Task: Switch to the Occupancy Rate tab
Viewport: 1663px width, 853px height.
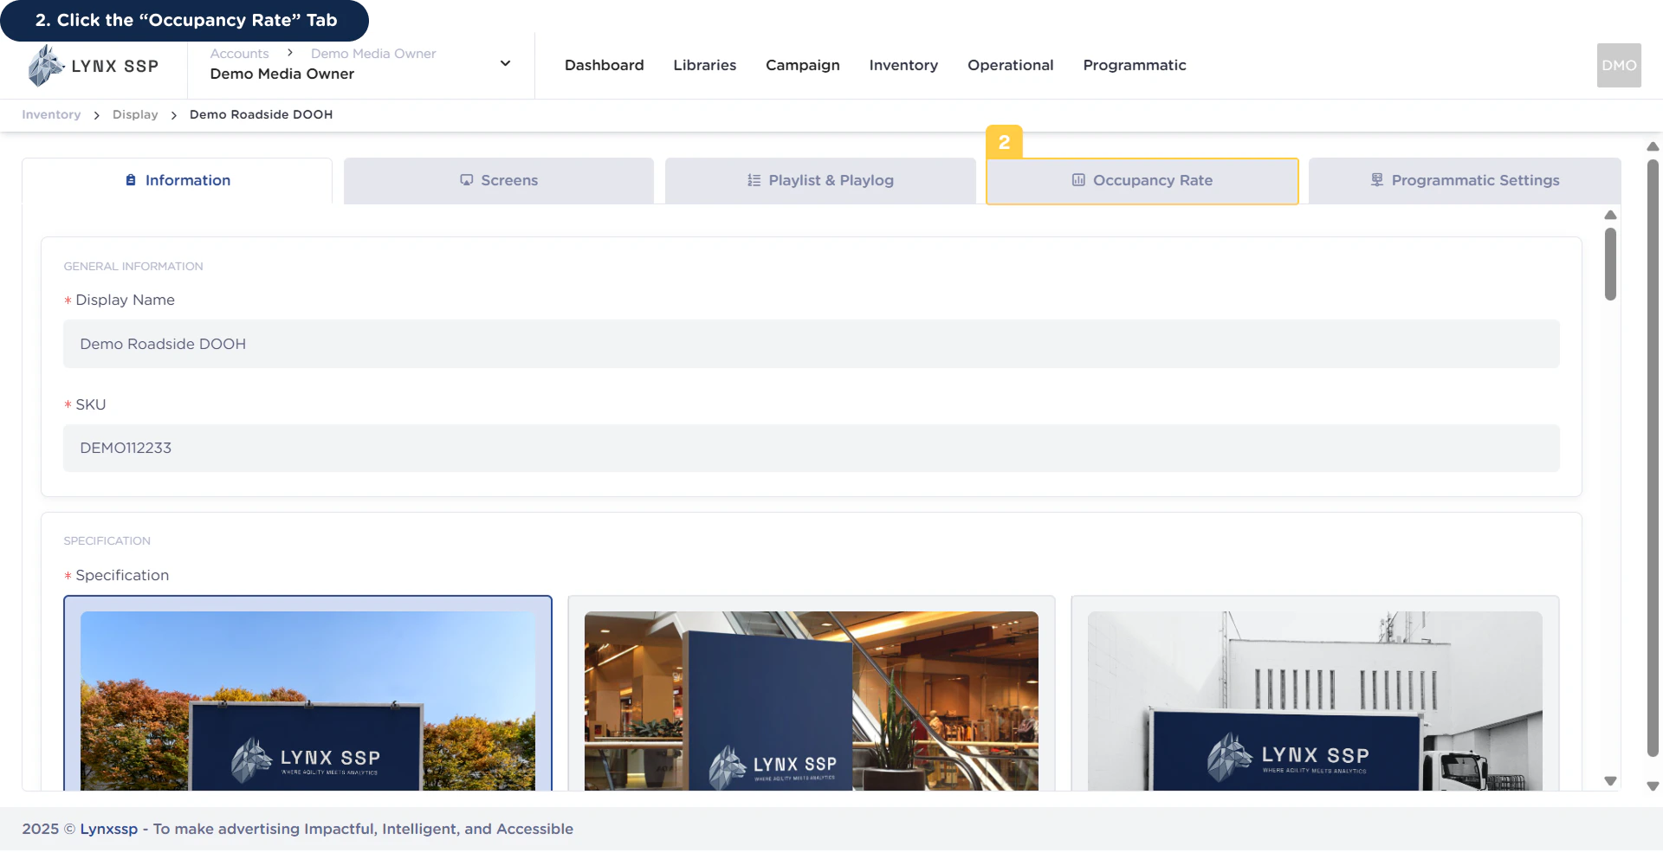Action: click(x=1142, y=180)
